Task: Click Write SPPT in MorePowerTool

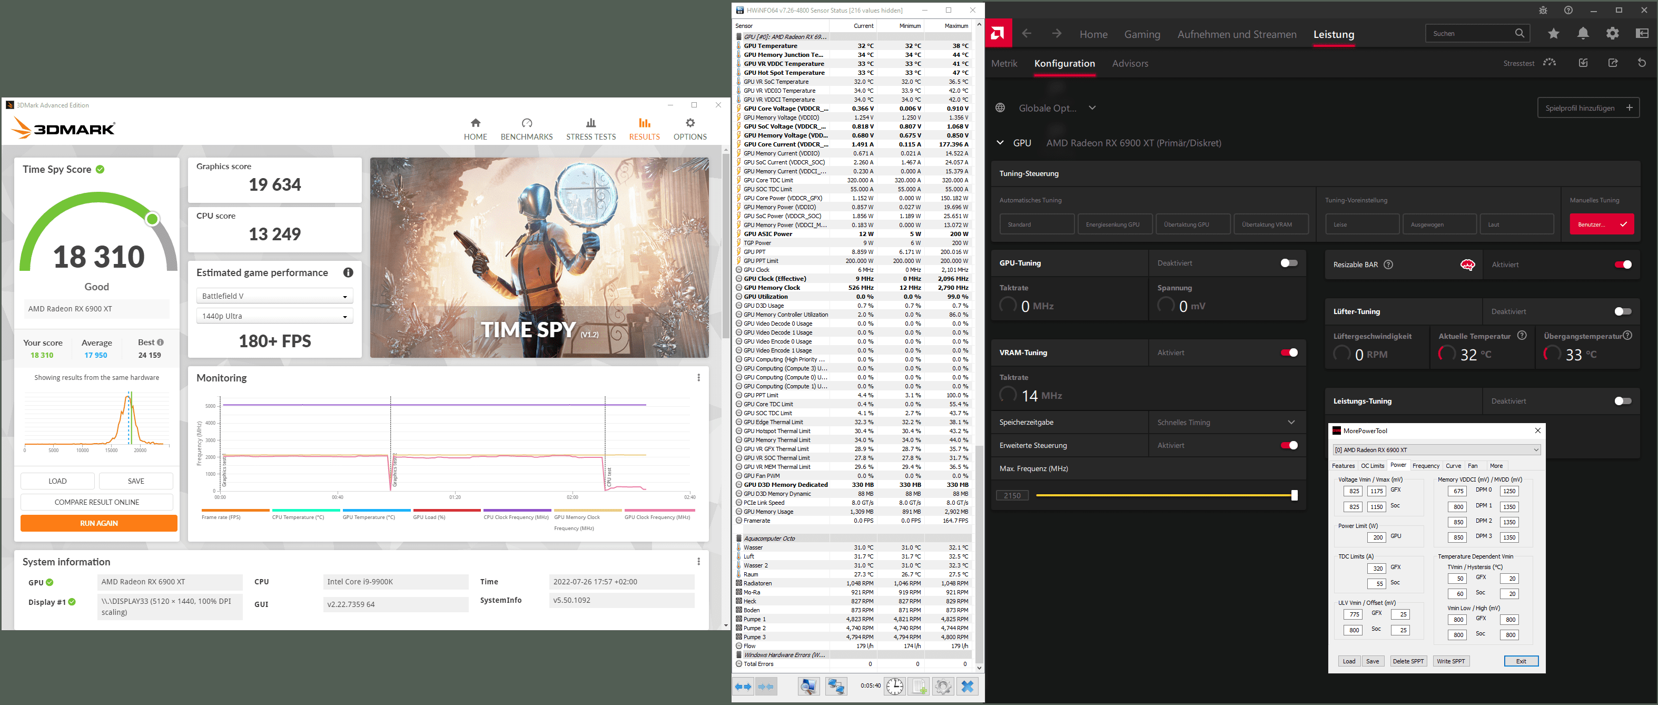Action: 1450,661
